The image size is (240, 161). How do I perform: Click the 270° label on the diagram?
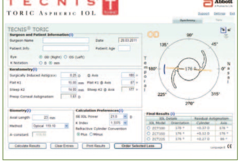coord(190,103)
